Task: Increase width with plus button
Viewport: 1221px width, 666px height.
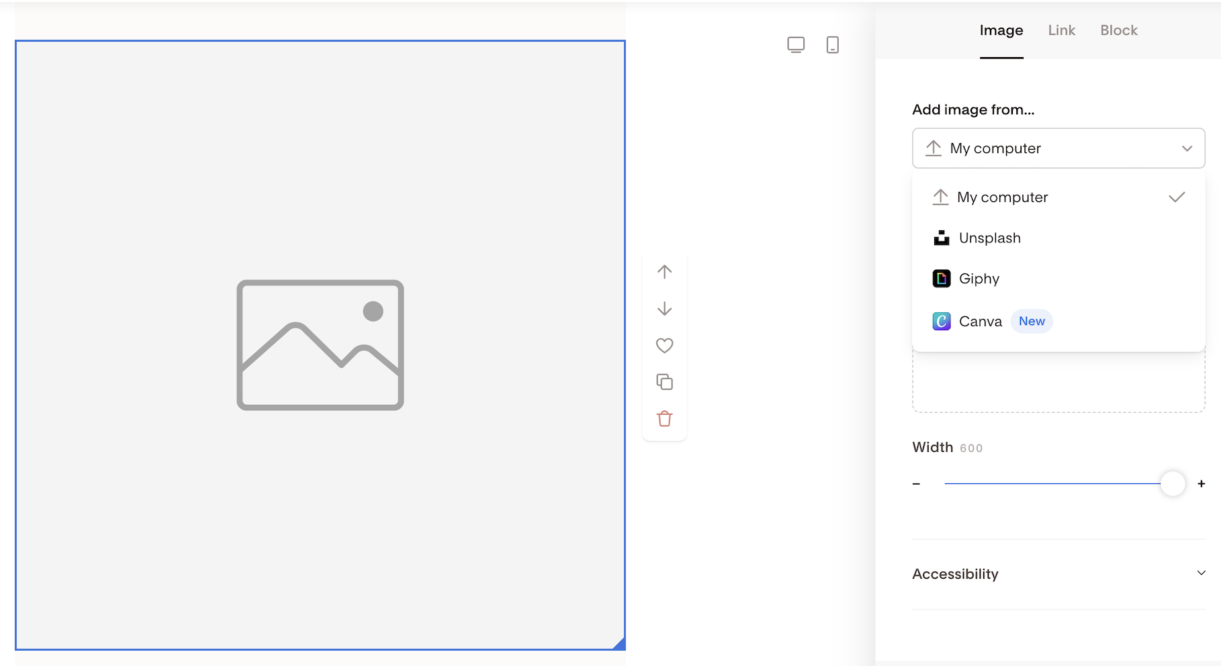Action: click(1202, 483)
